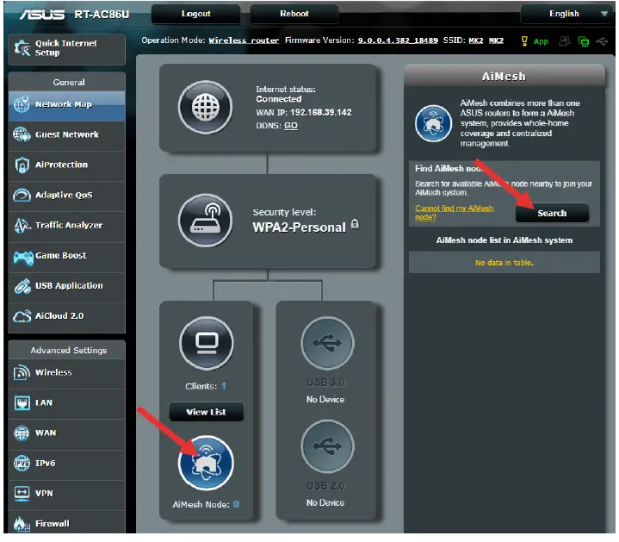Screen dimensions: 619x542
Task: Click the Reboot button
Action: 294,14
